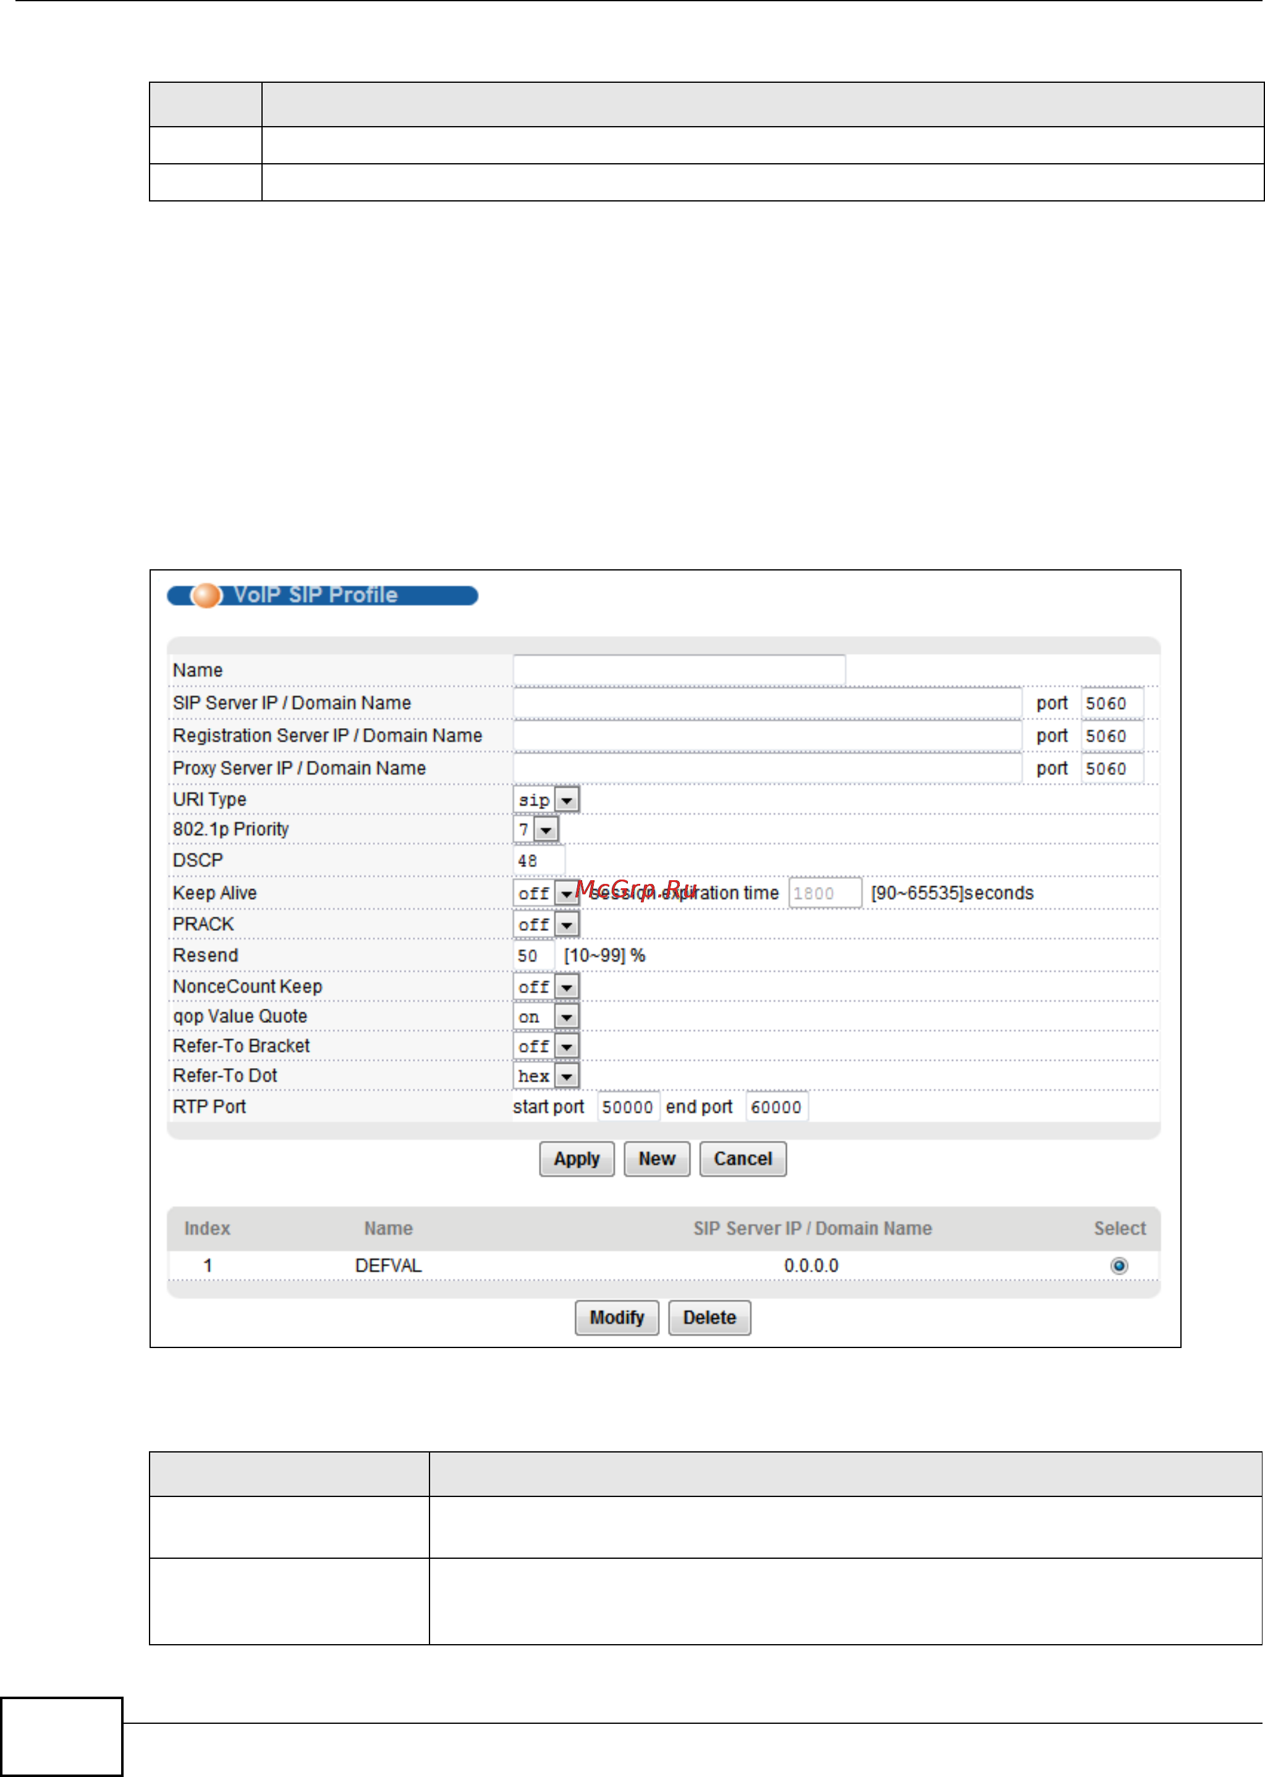
Task: Click the orange VoIP SIP Profile orb icon
Action: click(206, 595)
